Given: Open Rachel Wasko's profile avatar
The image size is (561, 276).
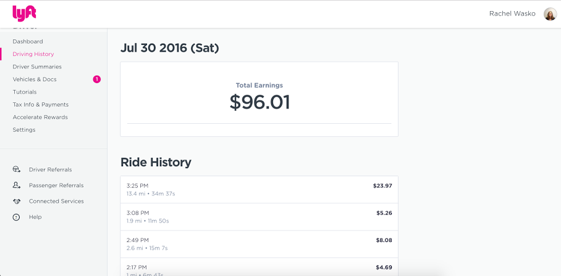Looking at the screenshot, I should click(x=550, y=14).
